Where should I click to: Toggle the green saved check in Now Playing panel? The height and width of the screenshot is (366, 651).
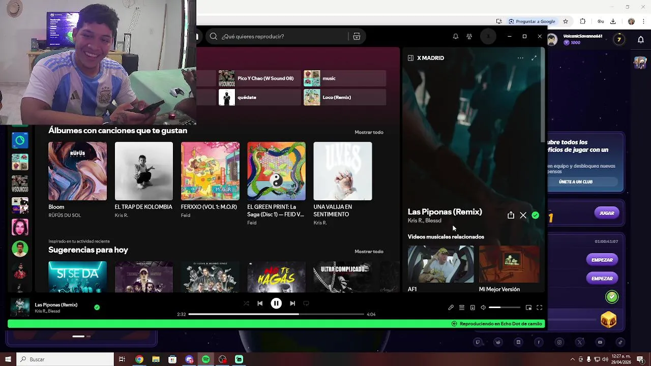[536, 216]
